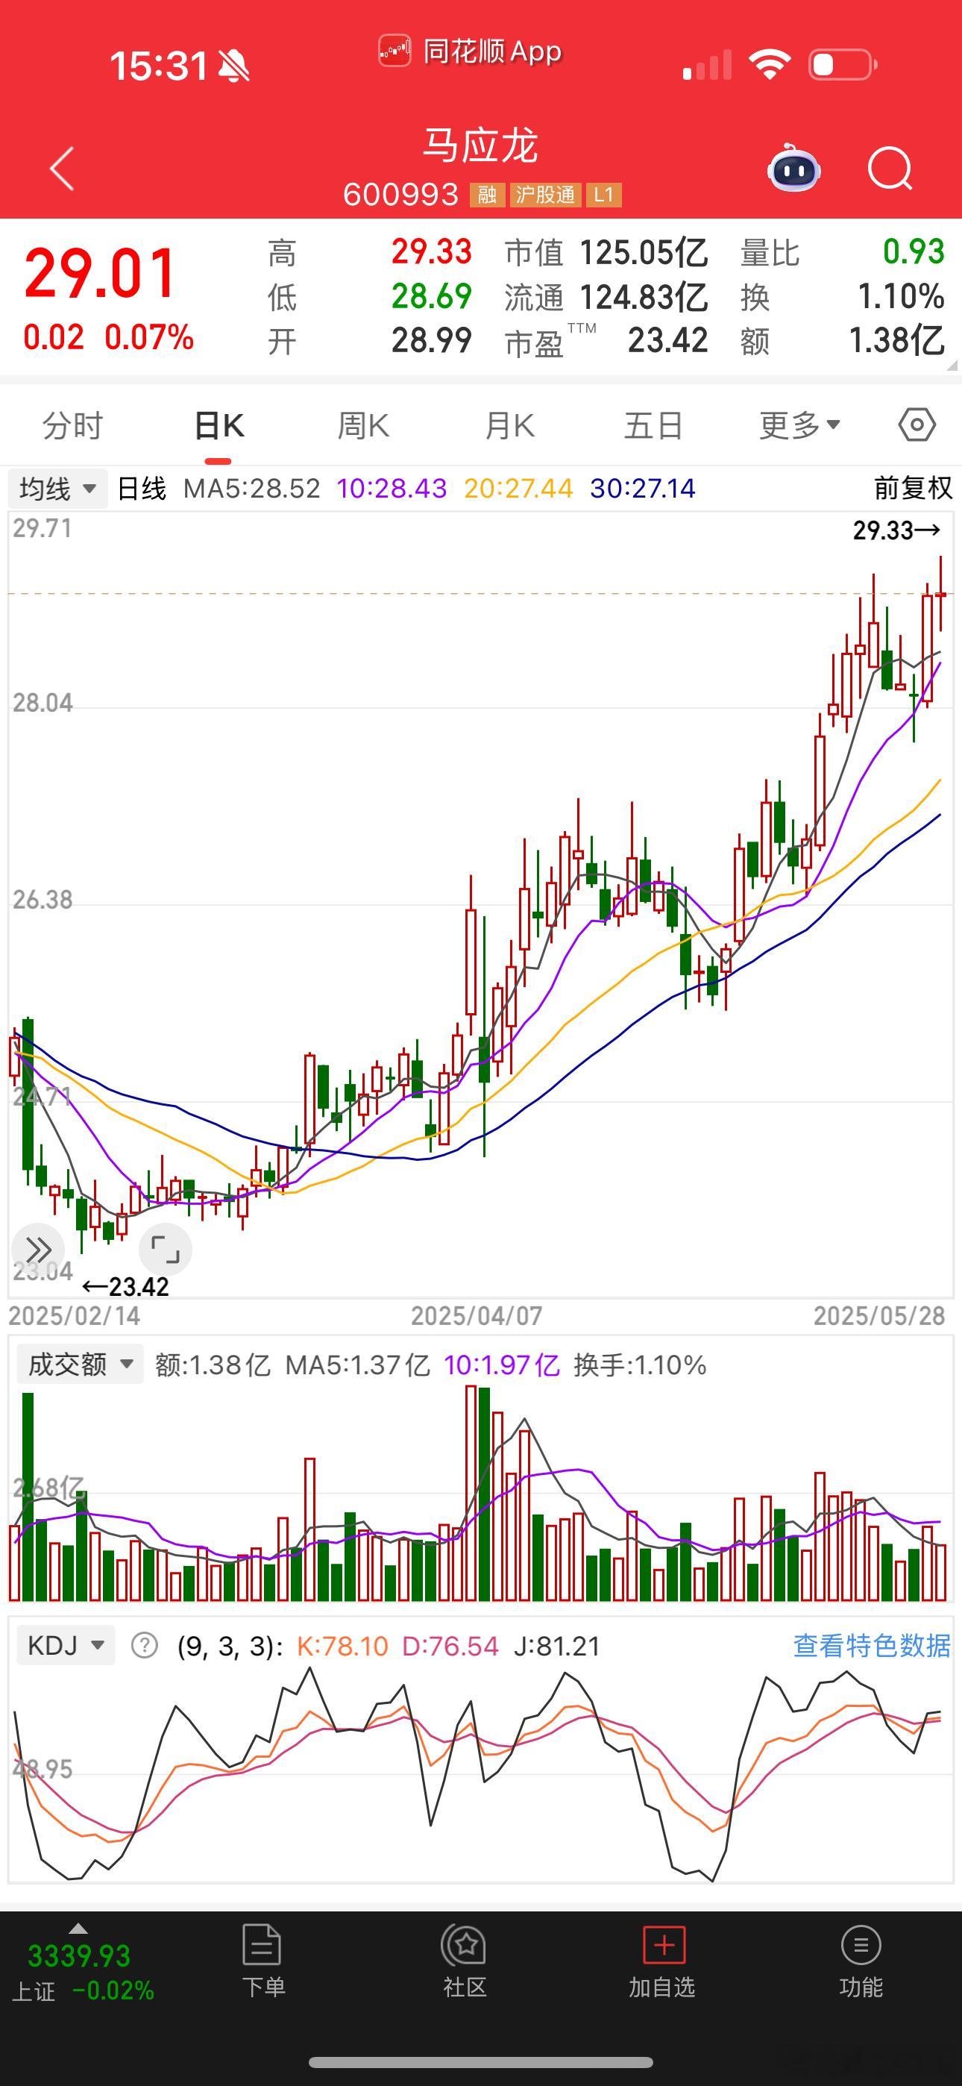Expand the 上证 index bar arrow

click(x=78, y=1928)
